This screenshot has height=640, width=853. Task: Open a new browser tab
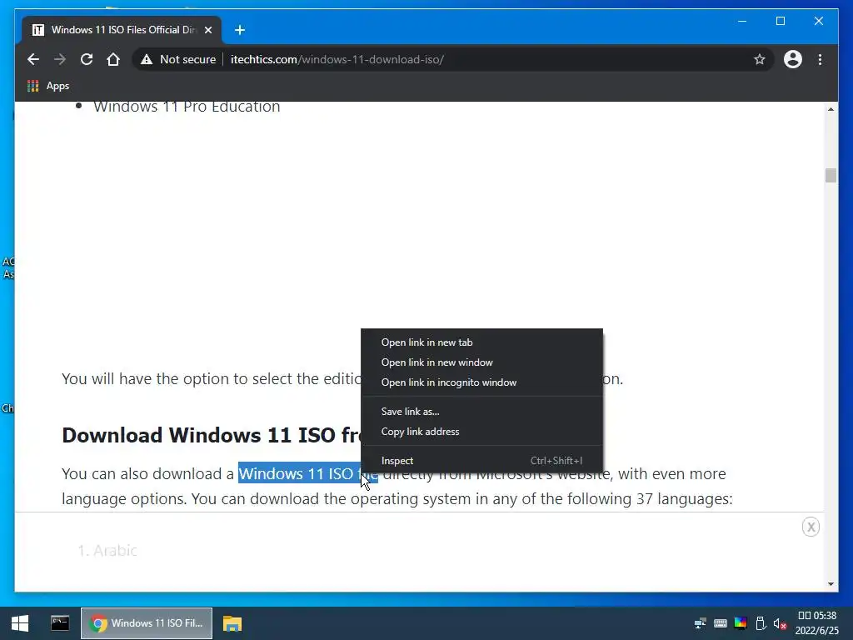(240, 30)
